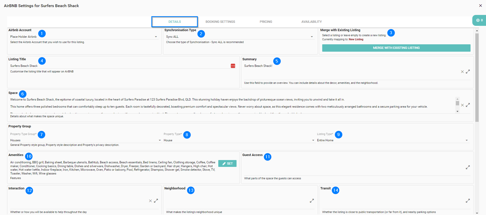Clear the Summary field with X icon
486x215 pixels.
pyautogui.click(x=462, y=72)
